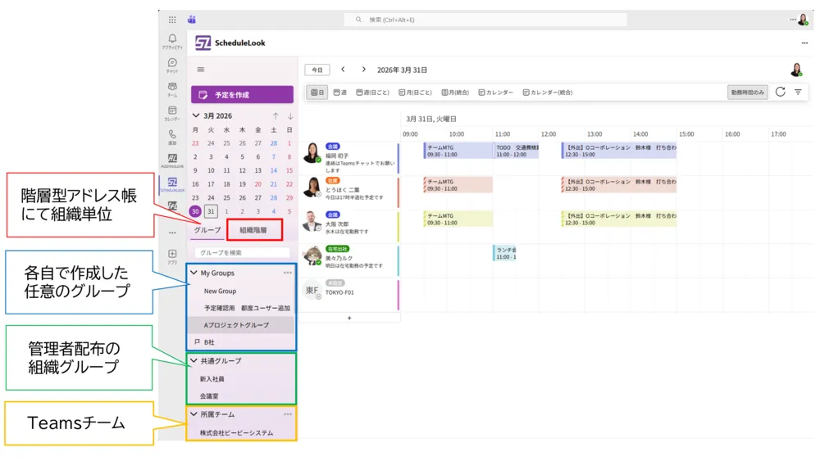820x461 pixels.
Task: Go to previous day arrow
Action: click(343, 70)
